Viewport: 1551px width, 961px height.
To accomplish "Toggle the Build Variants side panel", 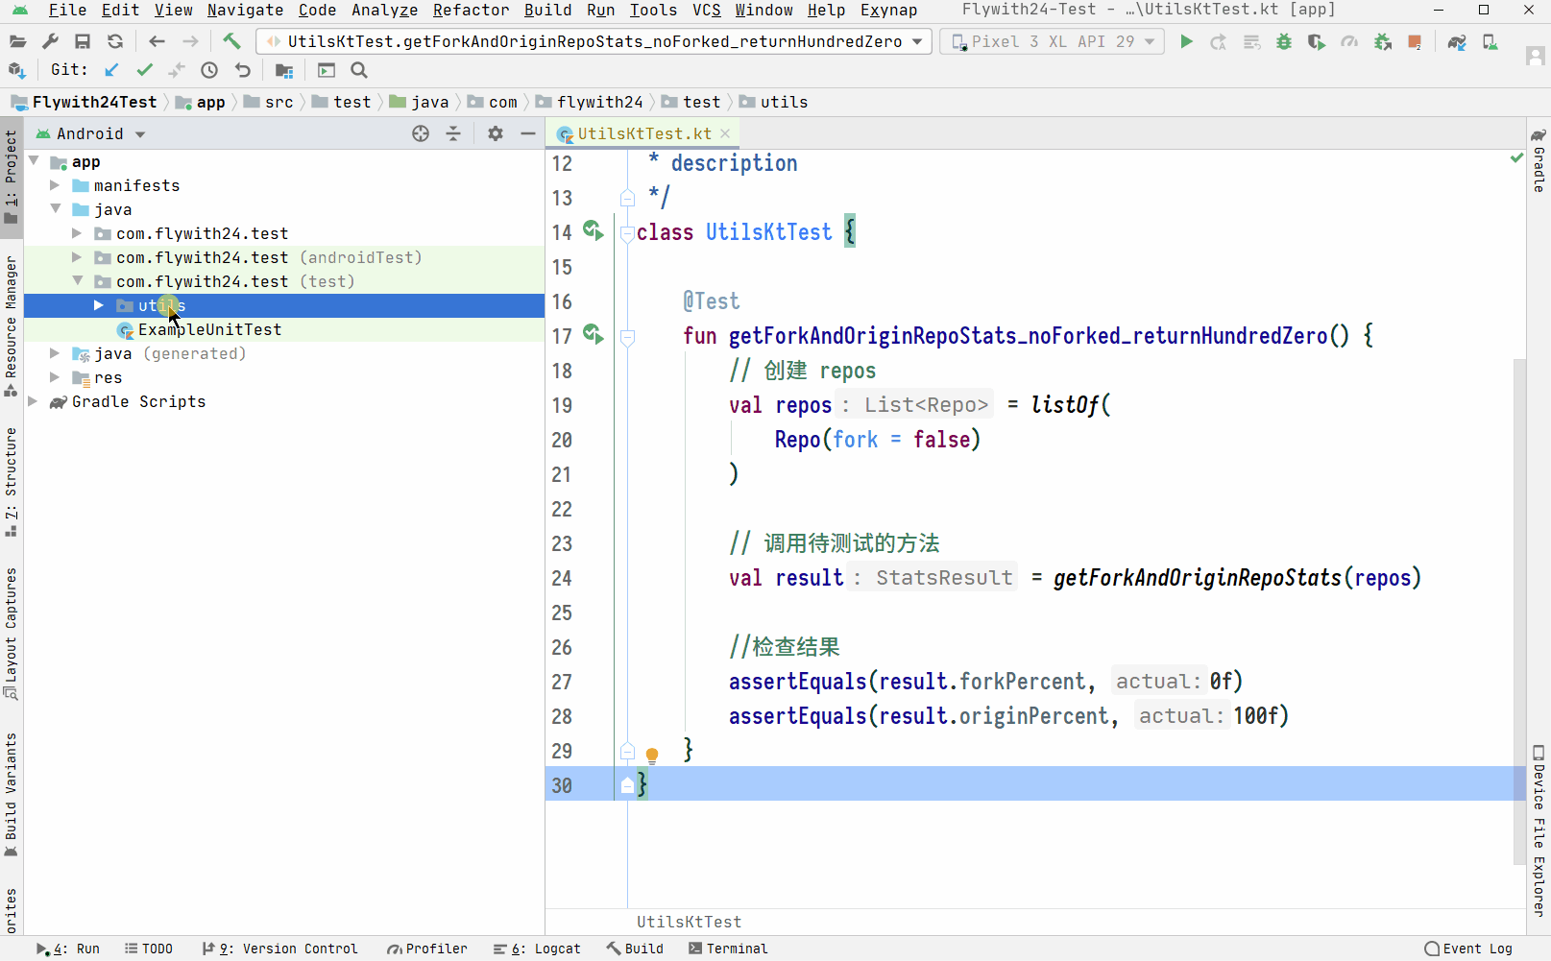I will [x=11, y=795].
